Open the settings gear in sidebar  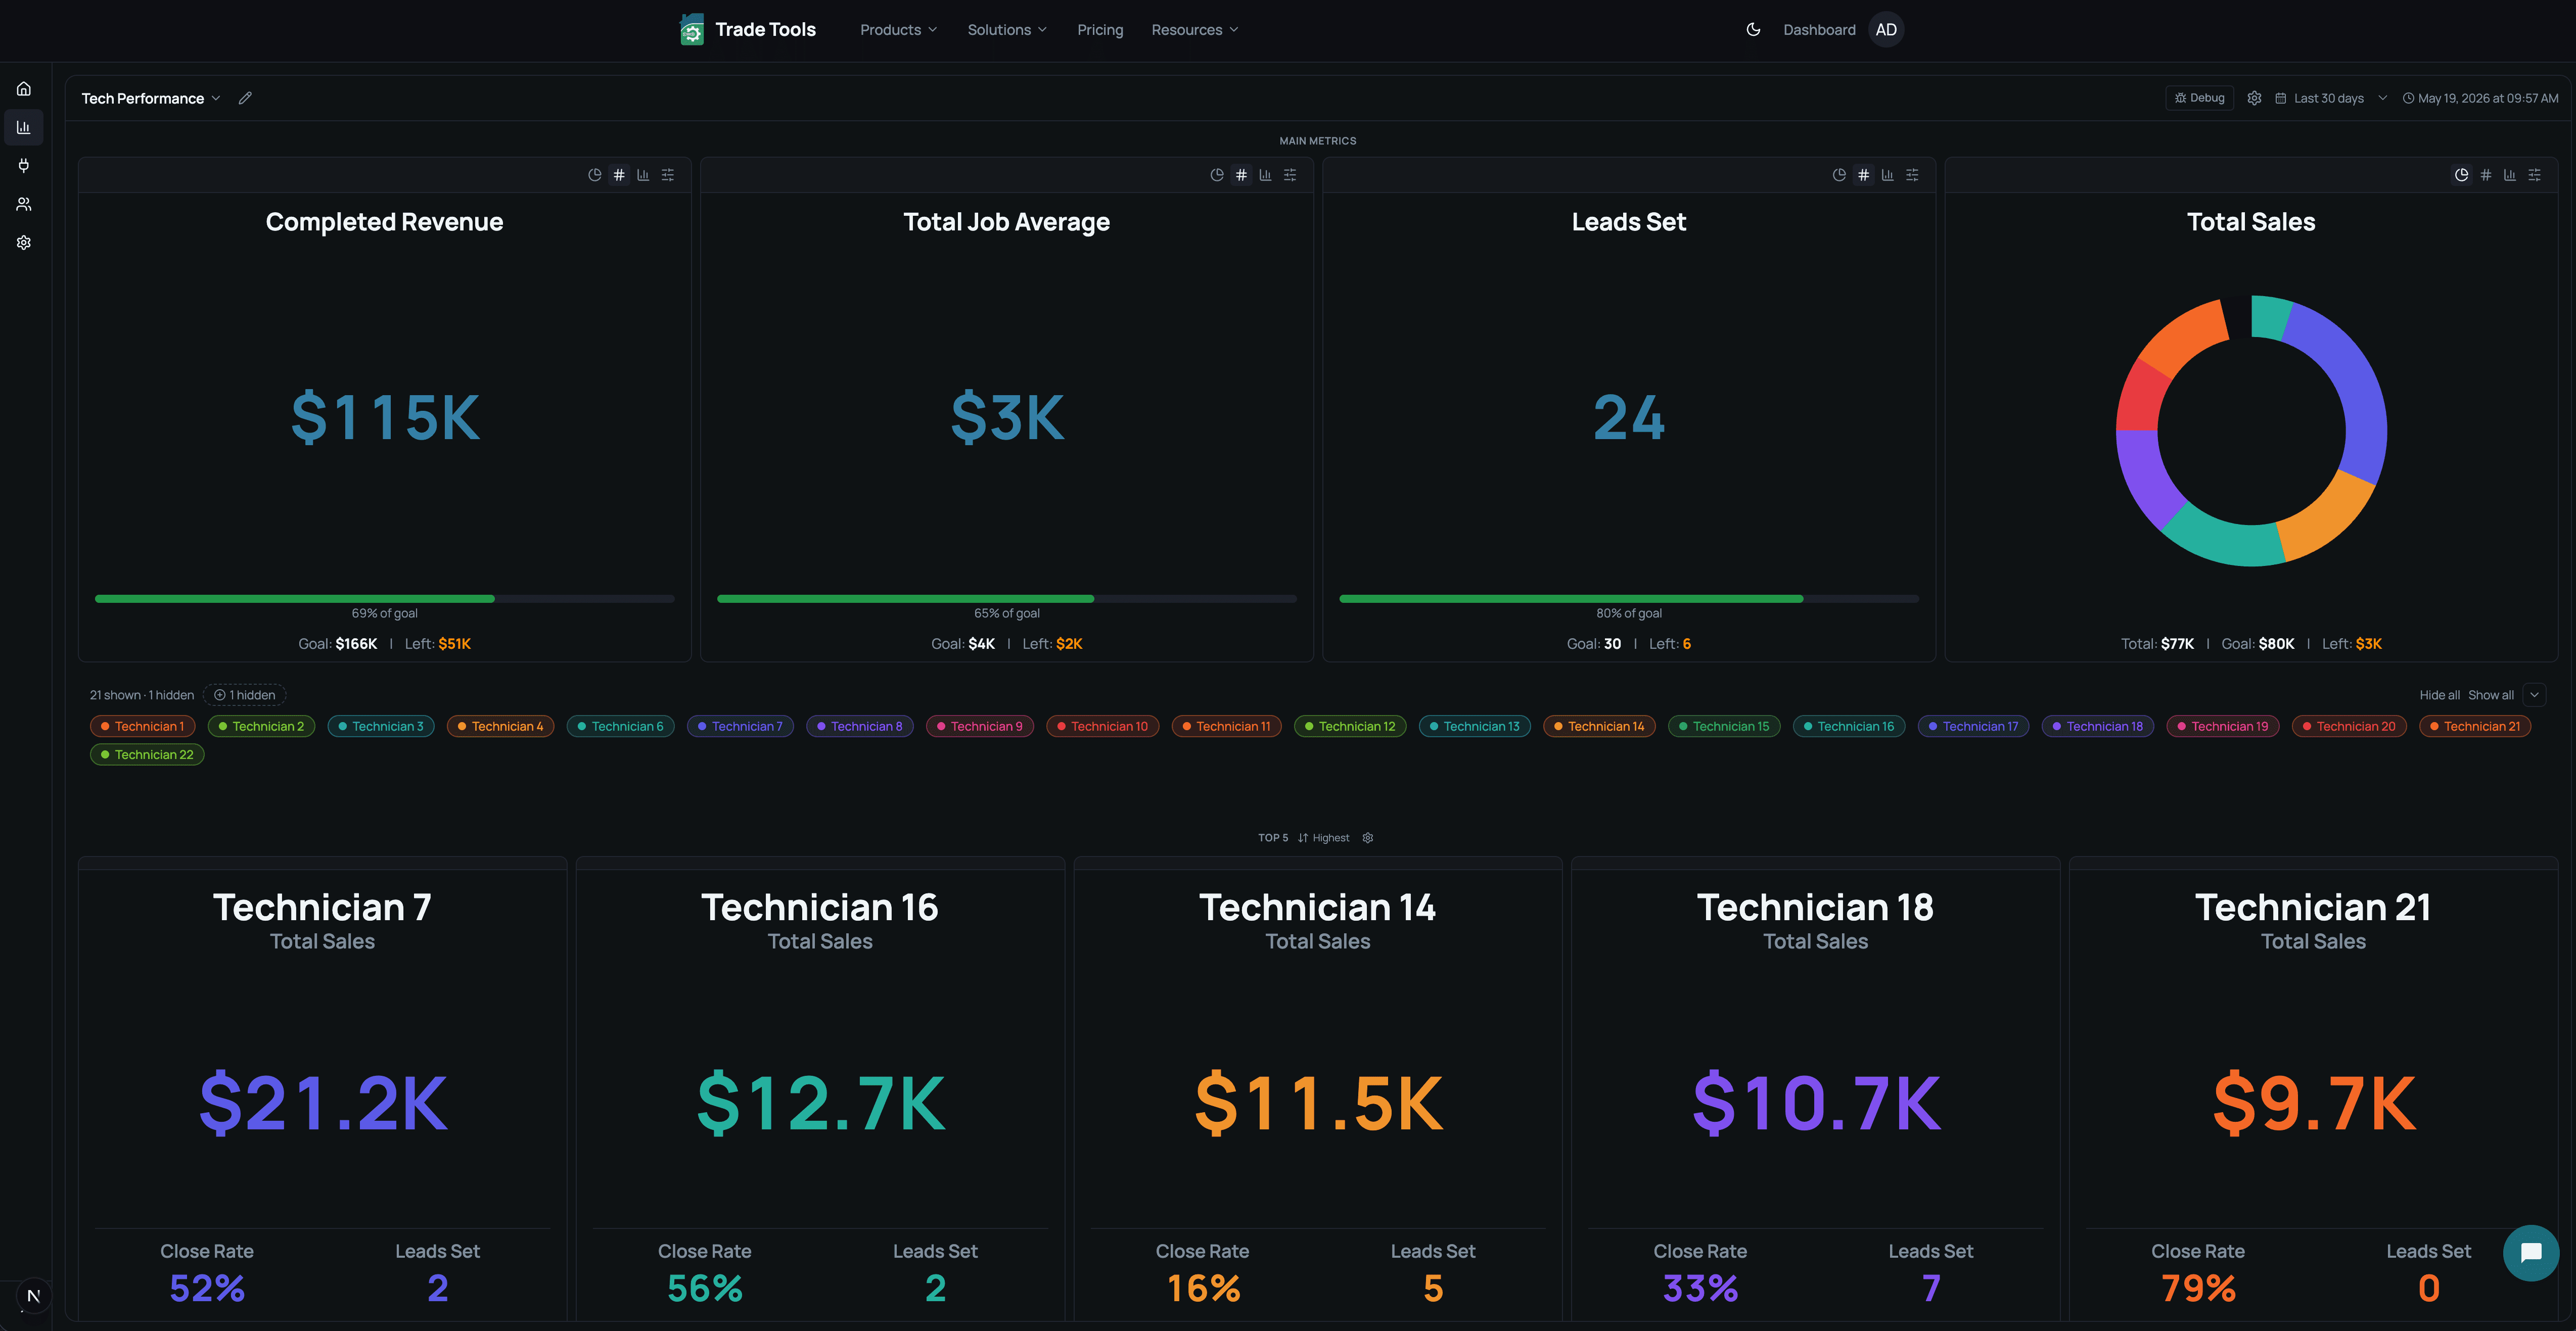click(24, 243)
